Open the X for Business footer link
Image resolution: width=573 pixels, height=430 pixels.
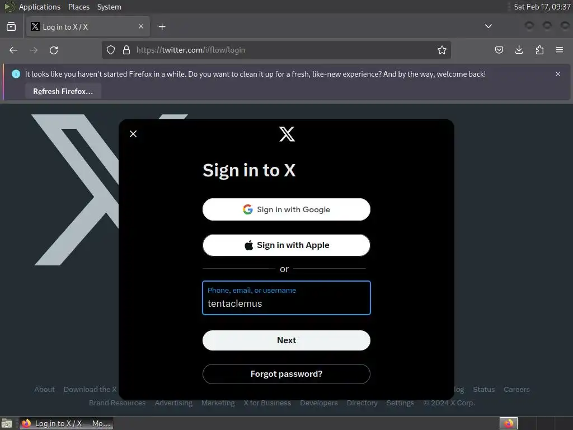[x=267, y=403]
